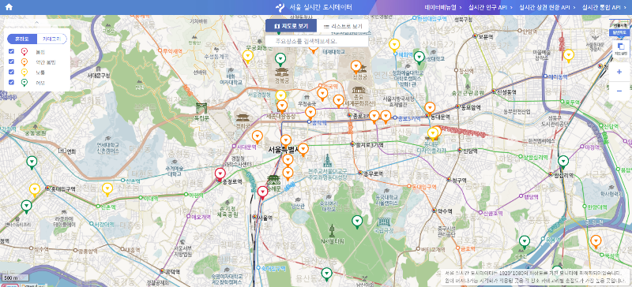This screenshot has height=287, width=632.
Task: Go to the home page icon
Action: point(9,7)
